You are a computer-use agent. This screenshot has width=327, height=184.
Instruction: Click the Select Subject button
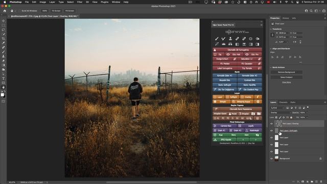tap(286, 77)
